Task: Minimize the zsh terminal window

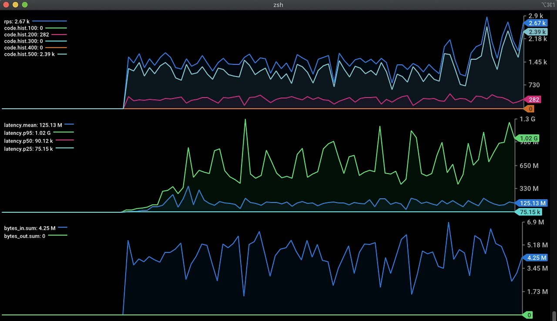Action: (x=15, y=5)
